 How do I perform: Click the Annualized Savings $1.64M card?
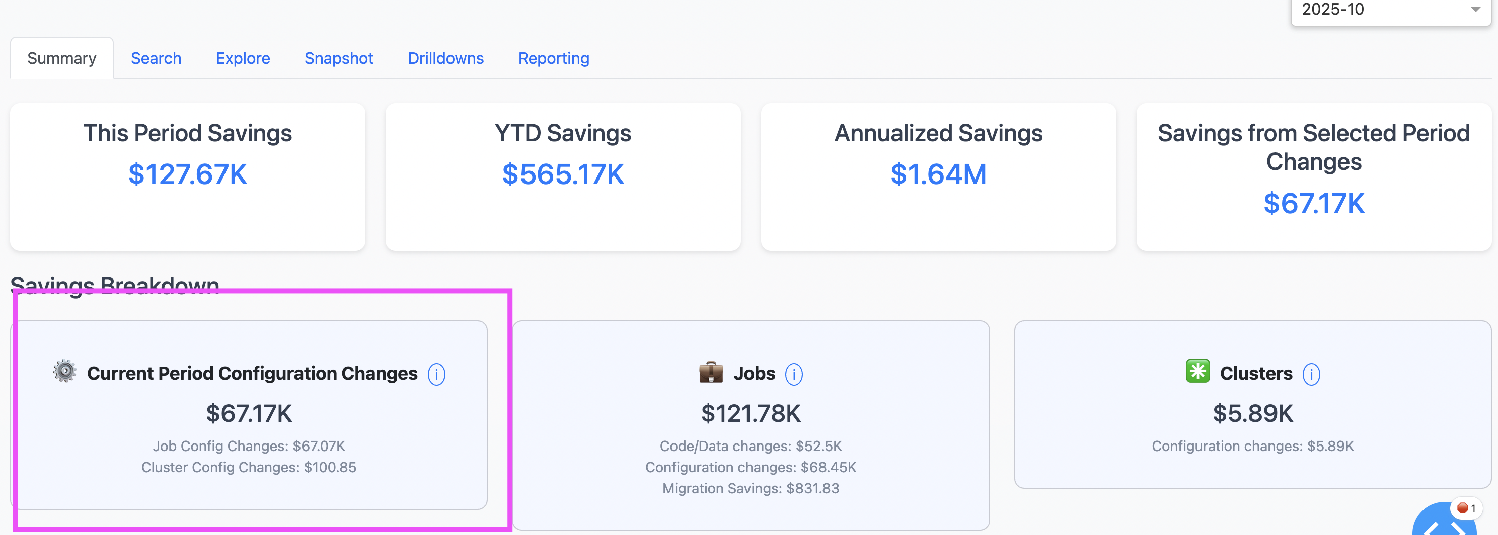(x=938, y=177)
